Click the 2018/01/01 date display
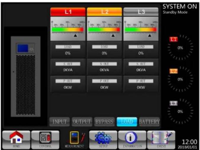Screen dimensions: 200x150 [187, 147]
